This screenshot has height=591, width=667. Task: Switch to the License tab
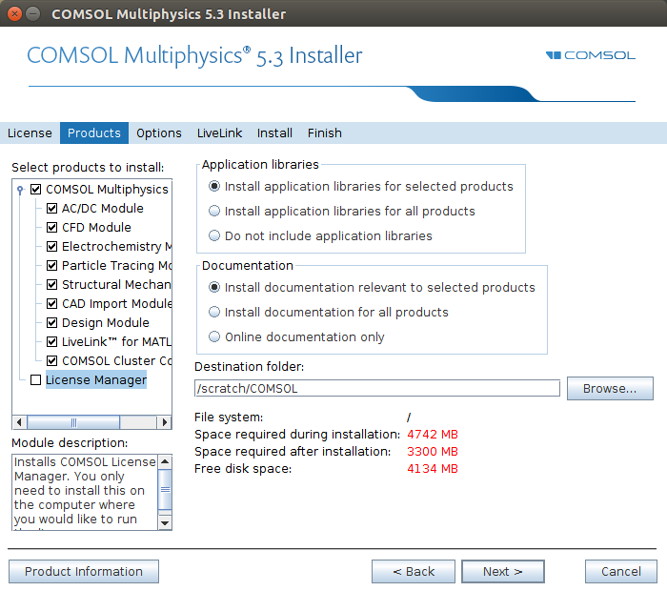pyautogui.click(x=30, y=133)
